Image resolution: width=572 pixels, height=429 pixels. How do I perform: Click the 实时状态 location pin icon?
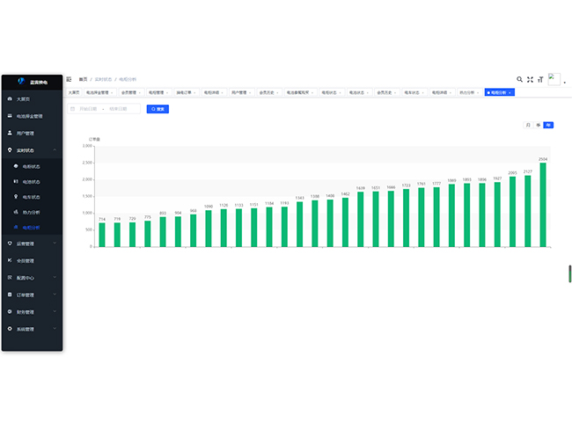[10, 150]
